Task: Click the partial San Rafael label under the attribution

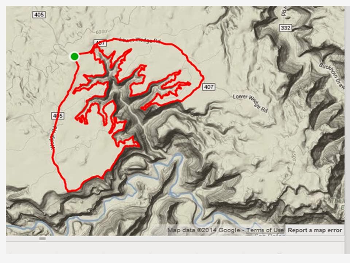Action: pyautogui.click(x=269, y=235)
